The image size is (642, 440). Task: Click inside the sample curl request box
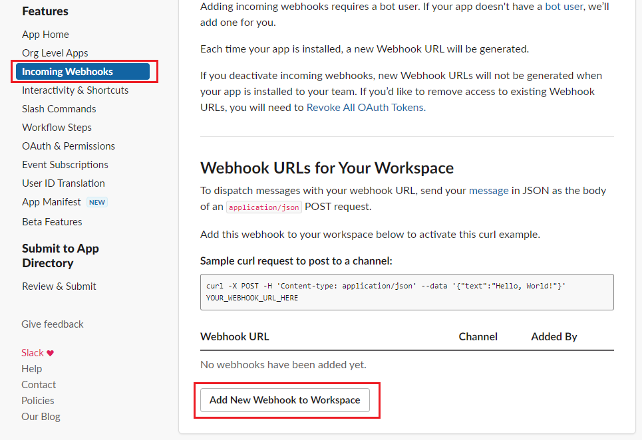(x=406, y=292)
